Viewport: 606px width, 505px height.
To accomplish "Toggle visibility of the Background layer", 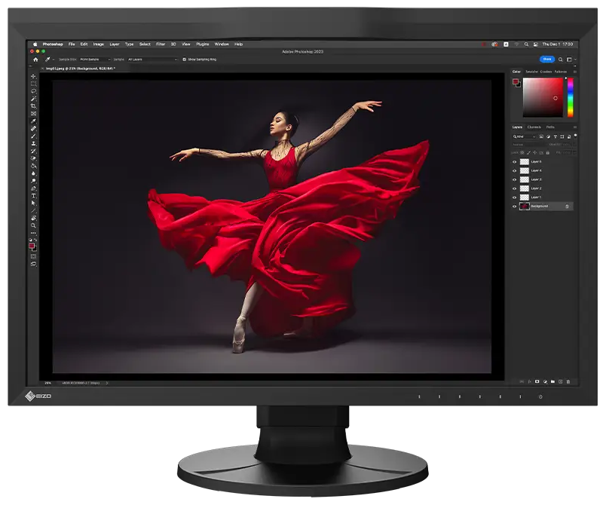I will tap(515, 206).
